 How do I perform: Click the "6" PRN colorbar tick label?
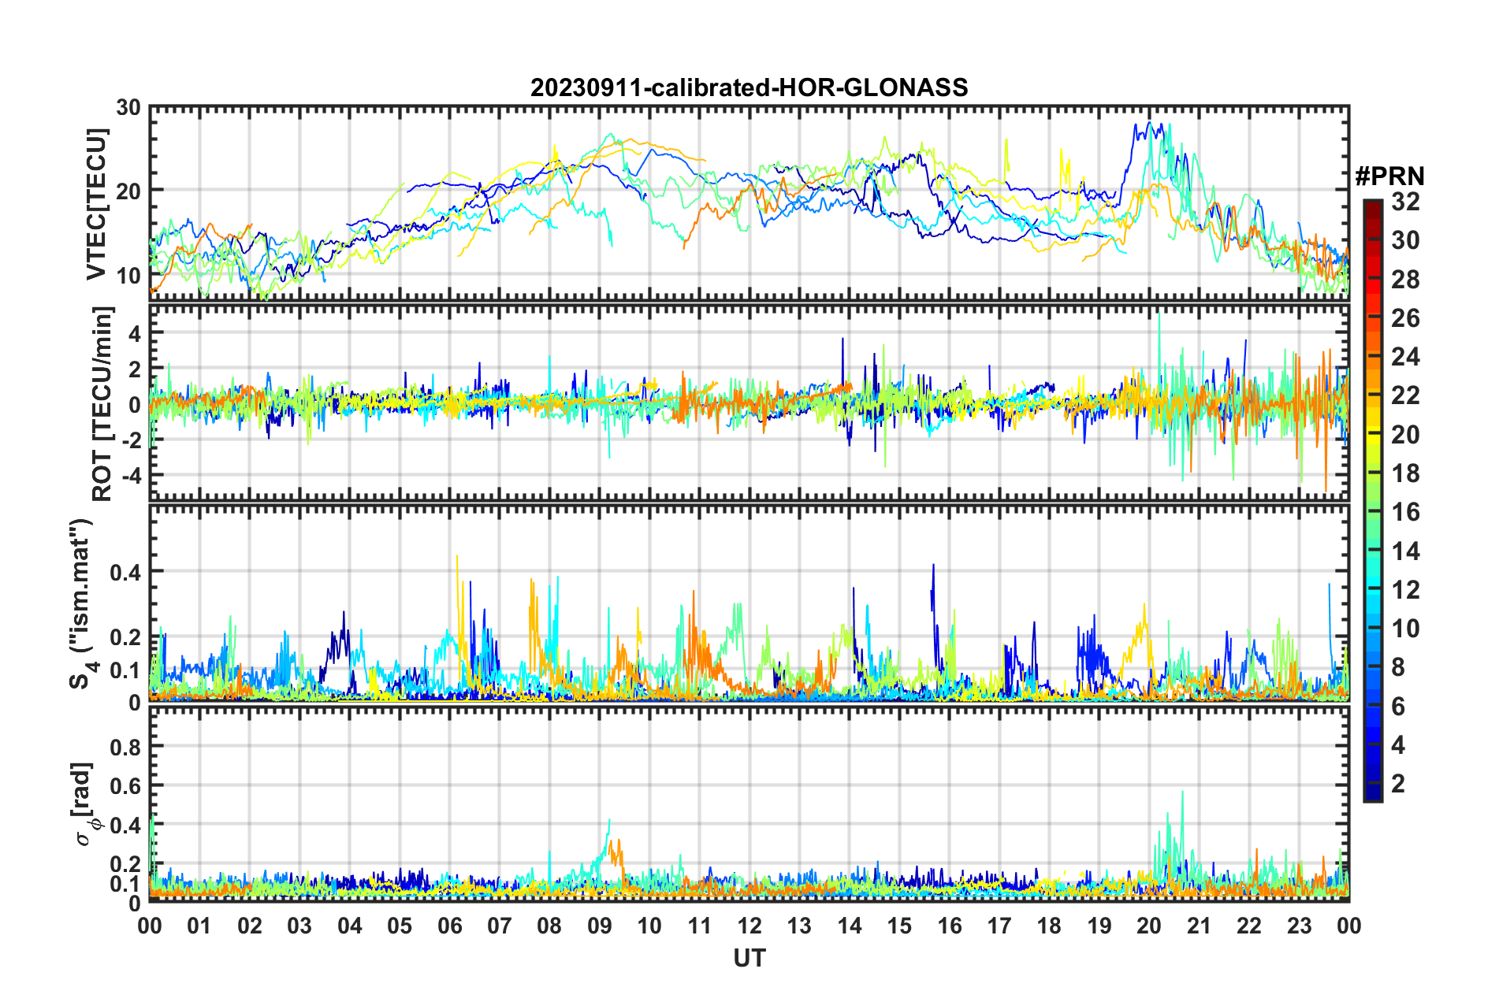[x=1398, y=707]
